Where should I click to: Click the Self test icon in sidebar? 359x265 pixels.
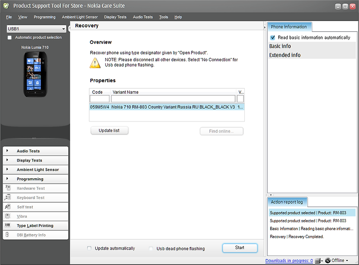(x=8, y=207)
